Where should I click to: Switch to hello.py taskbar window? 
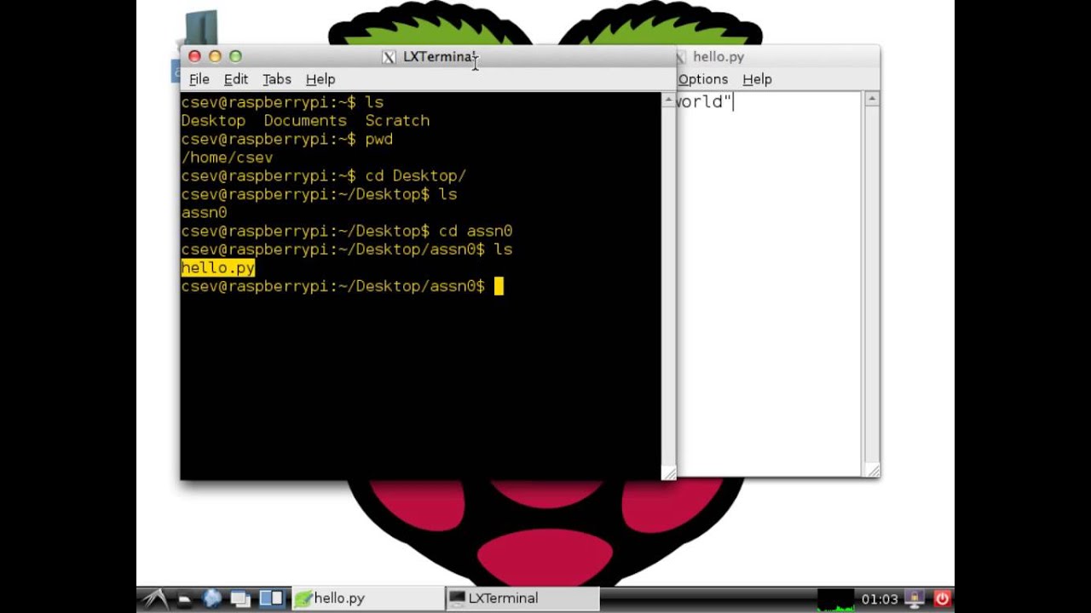(x=367, y=599)
